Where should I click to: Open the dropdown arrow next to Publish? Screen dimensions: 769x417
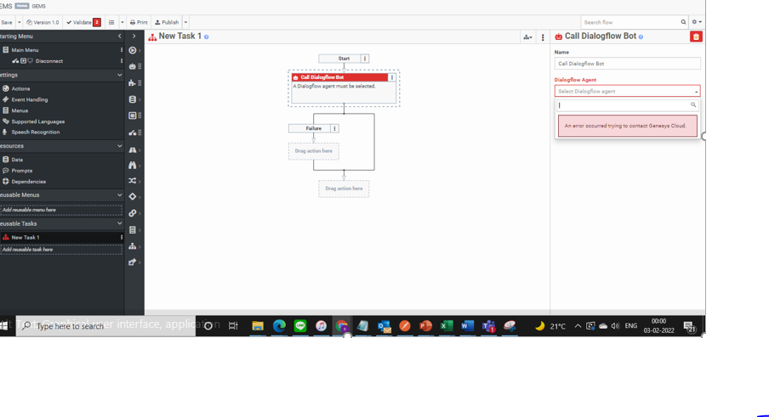pos(185,23)
